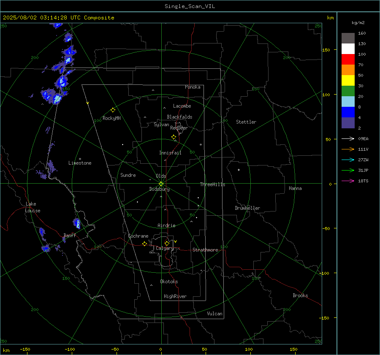Image resolution: width=380 pixels, height=355 pixels.
Task: Click the kg/m2 legend unit label
Action: point(358,23)
